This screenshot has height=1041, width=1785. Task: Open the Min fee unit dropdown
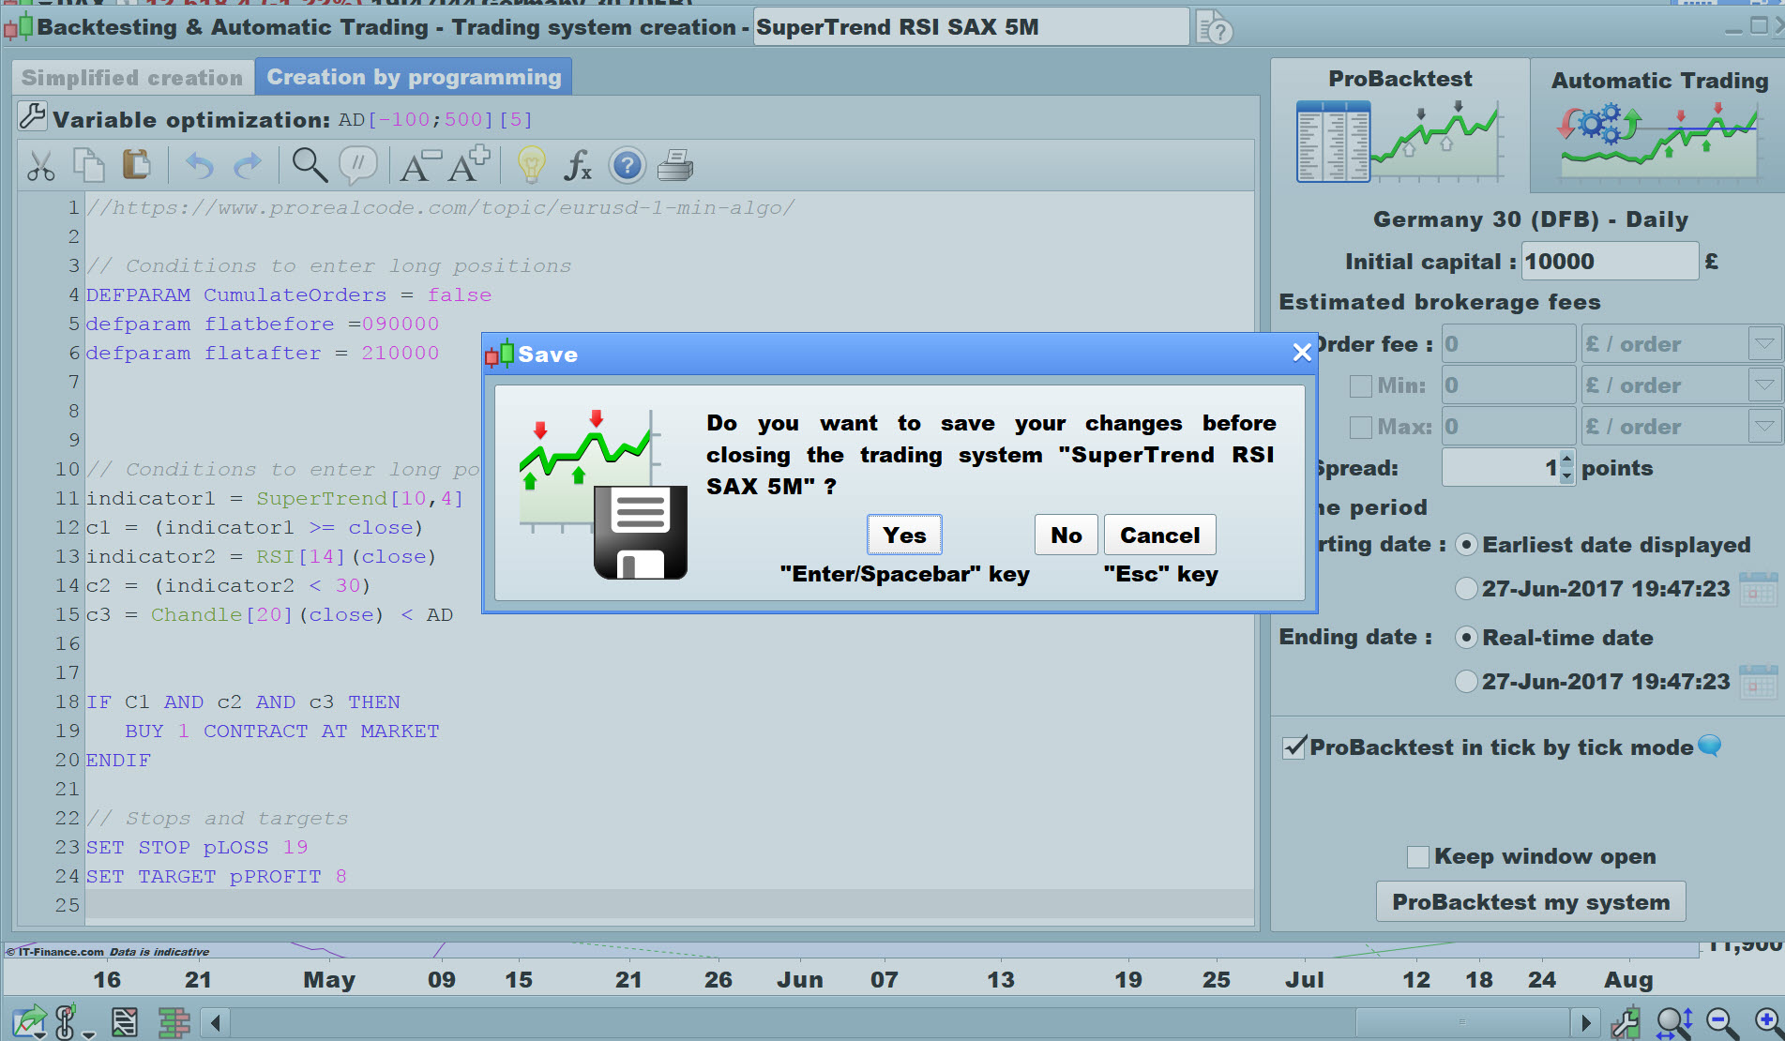coord(1764,385)
